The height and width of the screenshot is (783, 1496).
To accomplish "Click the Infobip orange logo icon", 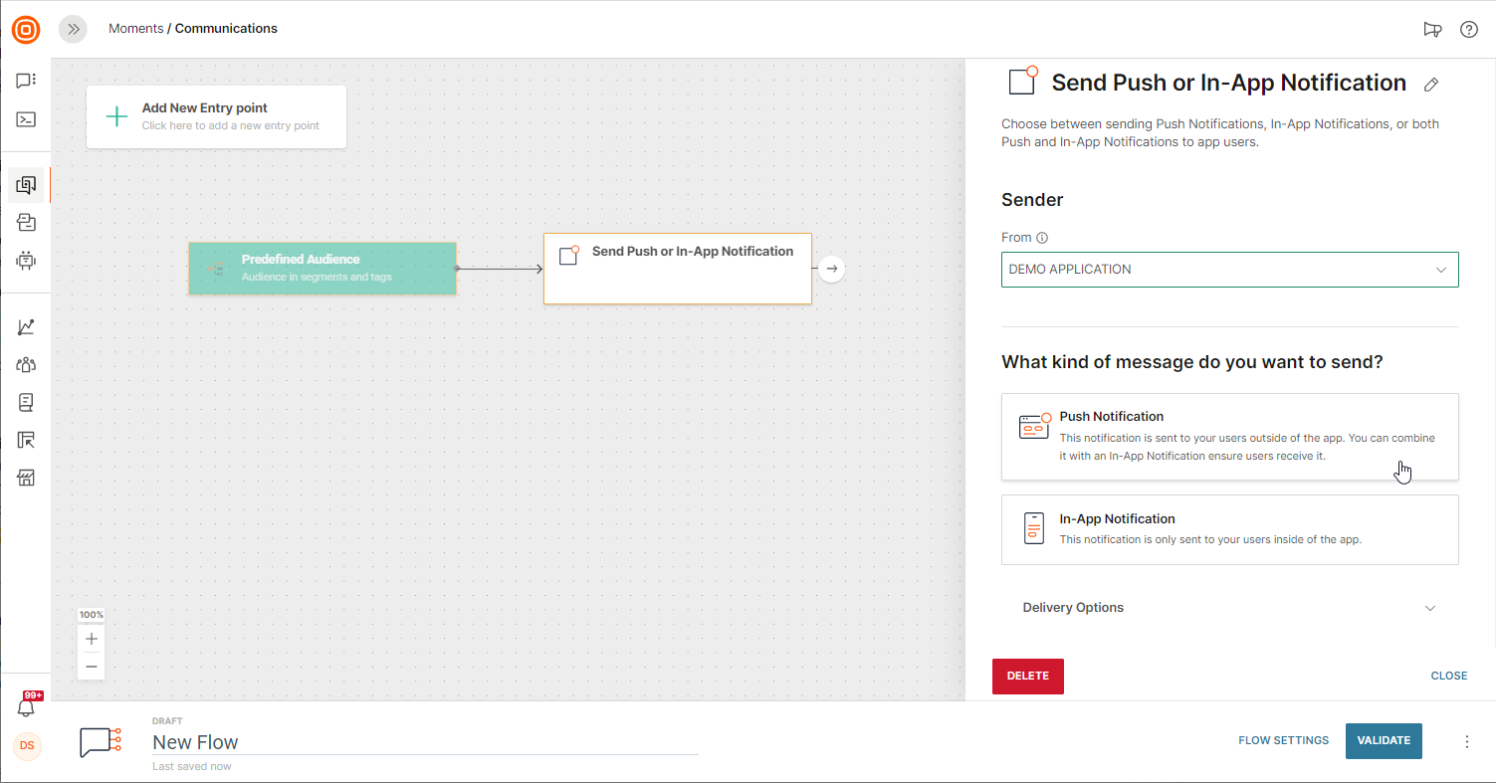I will 26,30.
